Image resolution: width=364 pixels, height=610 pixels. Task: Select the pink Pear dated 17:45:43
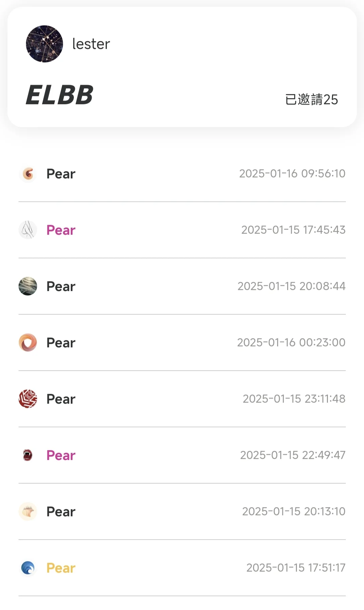click(61, 230)
